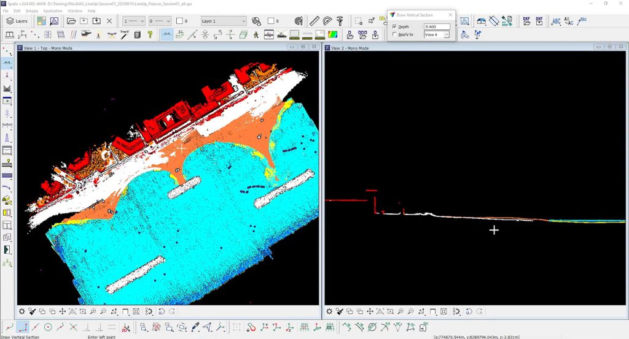Close the Draw Vertical Section dialog
This screenshot has width=629, height=339.
point(450,15)
